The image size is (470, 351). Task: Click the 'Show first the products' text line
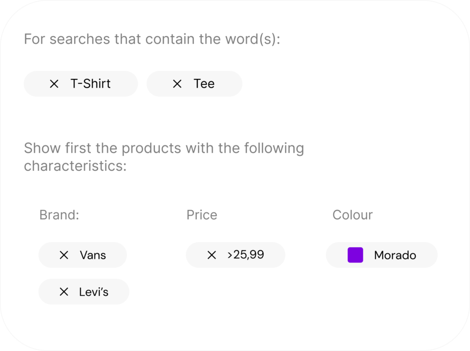(x=164, y=148)
